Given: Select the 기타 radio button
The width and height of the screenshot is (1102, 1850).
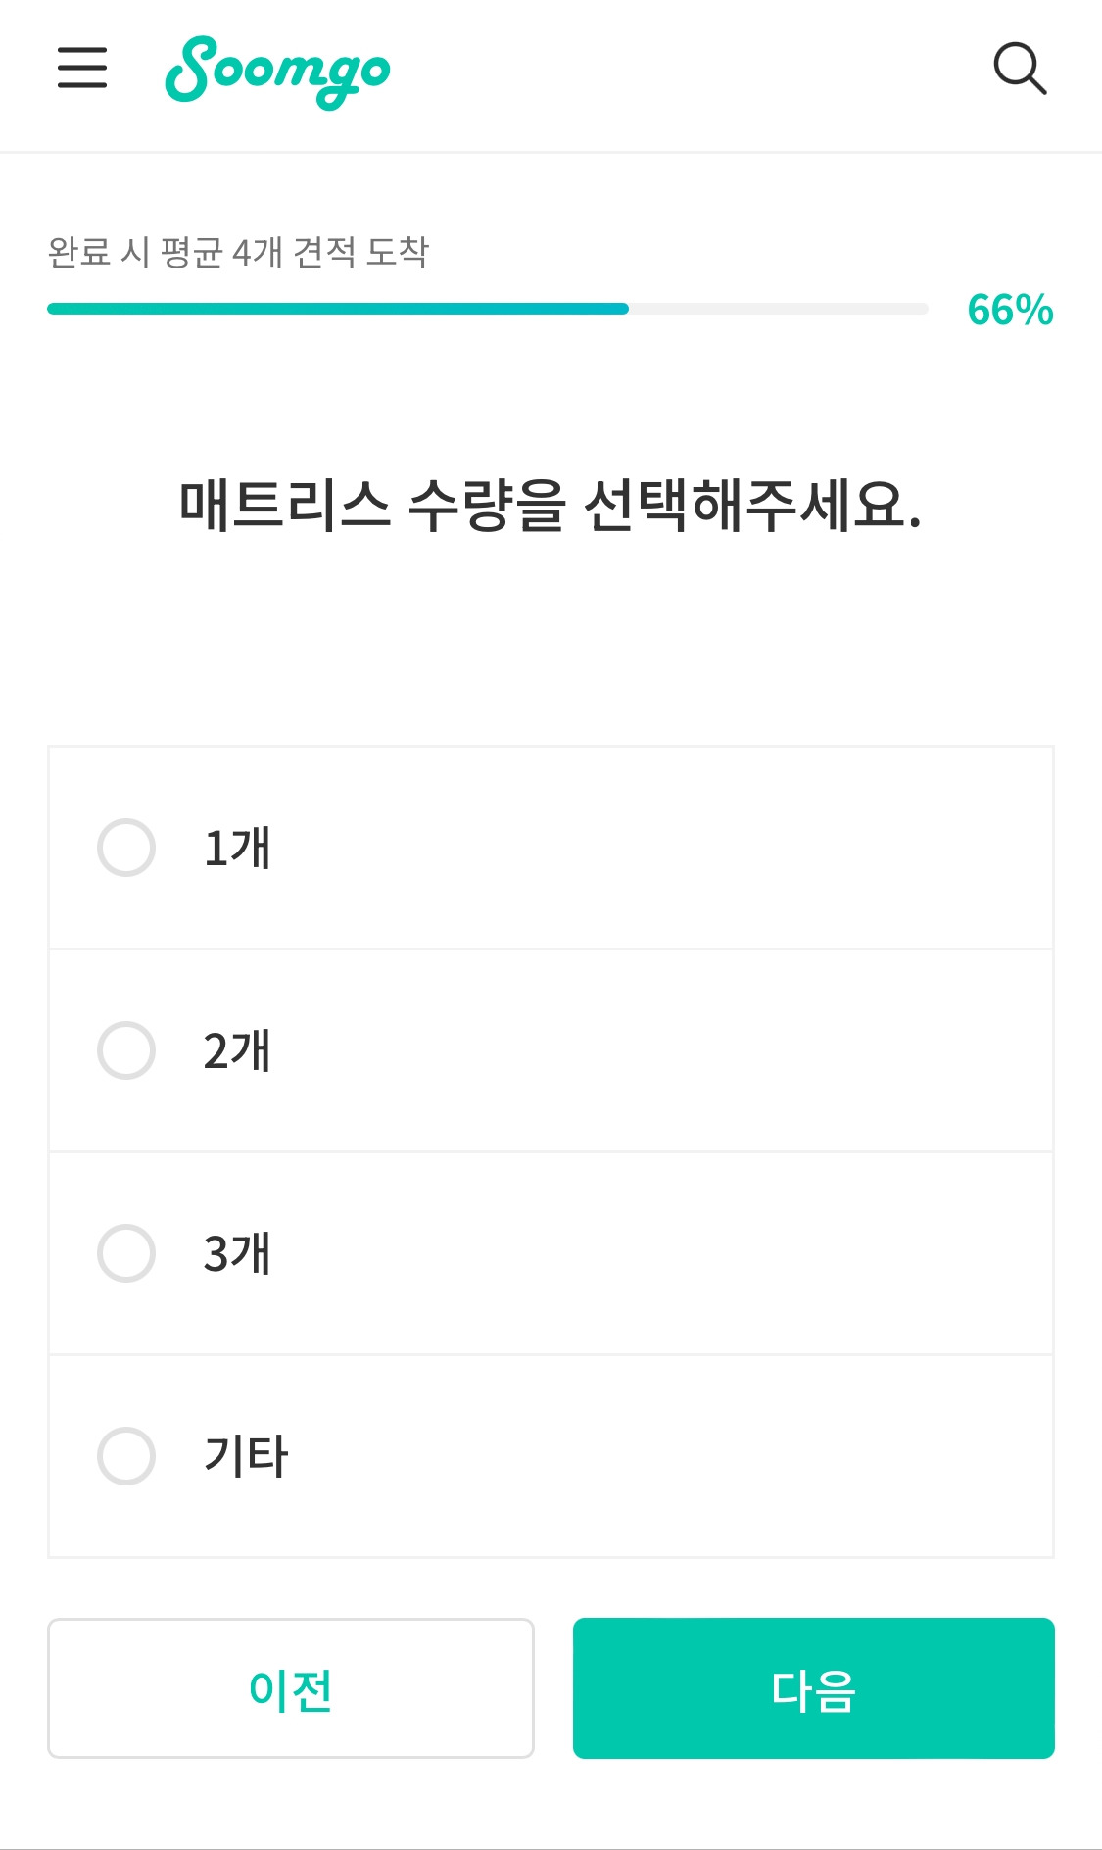Looking at the screenshot, I should click(126, 1456).
